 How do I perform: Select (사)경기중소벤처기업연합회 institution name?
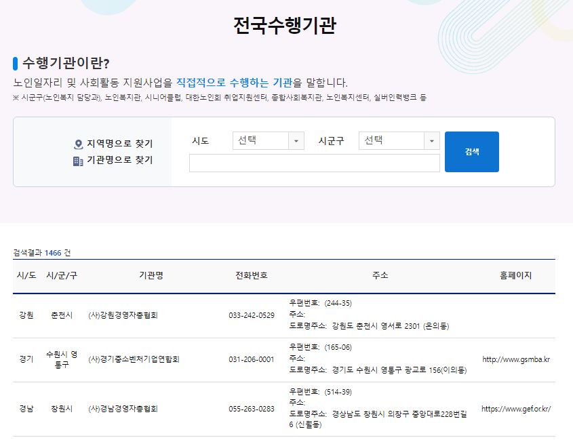pos(134,359)
